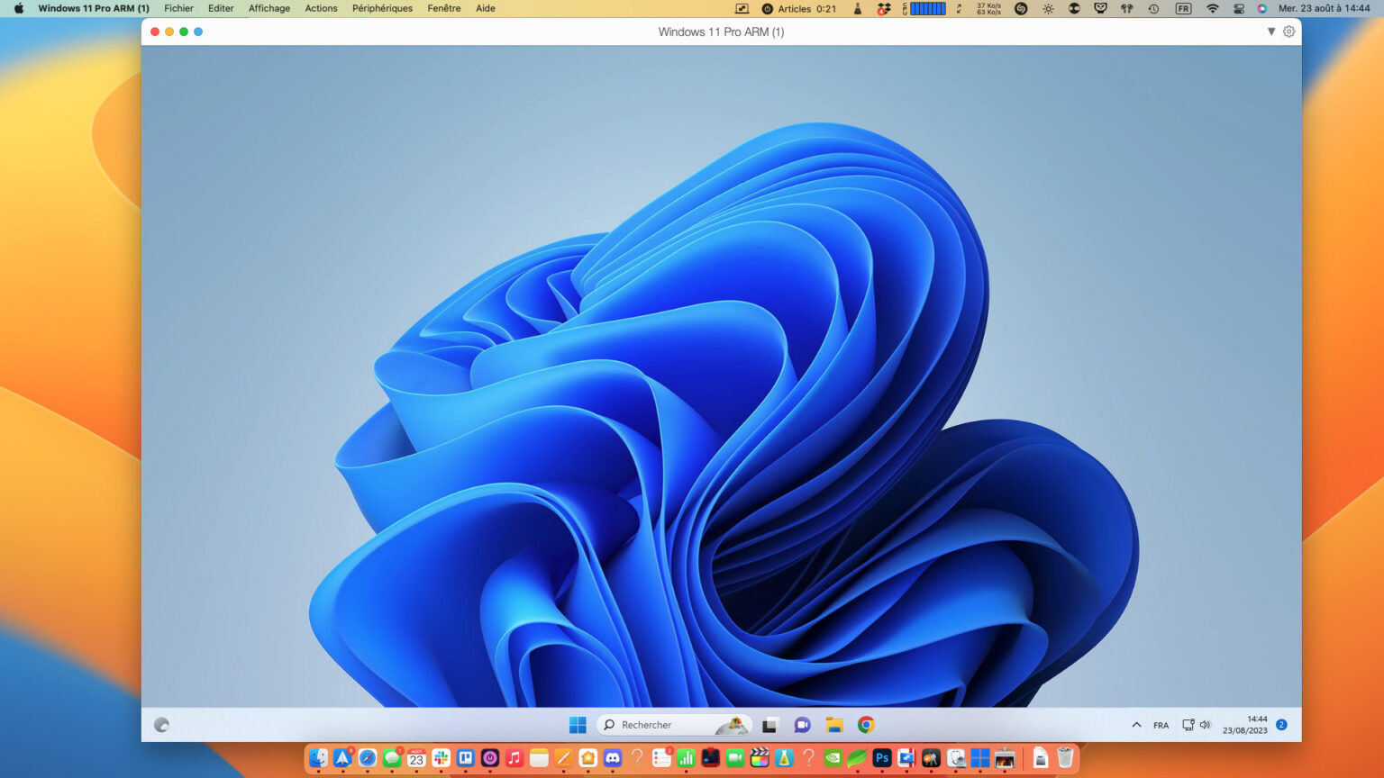Open Task View next to the search bar
This screenshot has height=778, width=1384.
click(x=769, y=725)
